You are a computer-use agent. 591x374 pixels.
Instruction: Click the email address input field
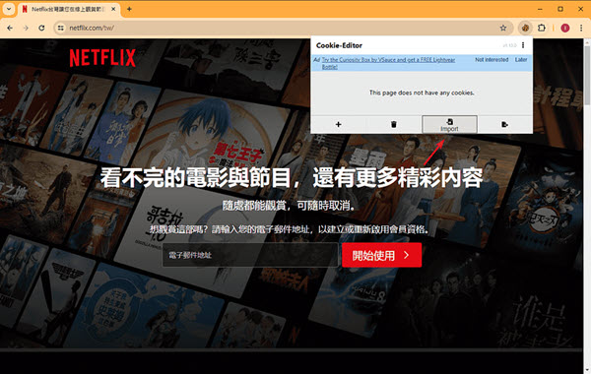250,255
